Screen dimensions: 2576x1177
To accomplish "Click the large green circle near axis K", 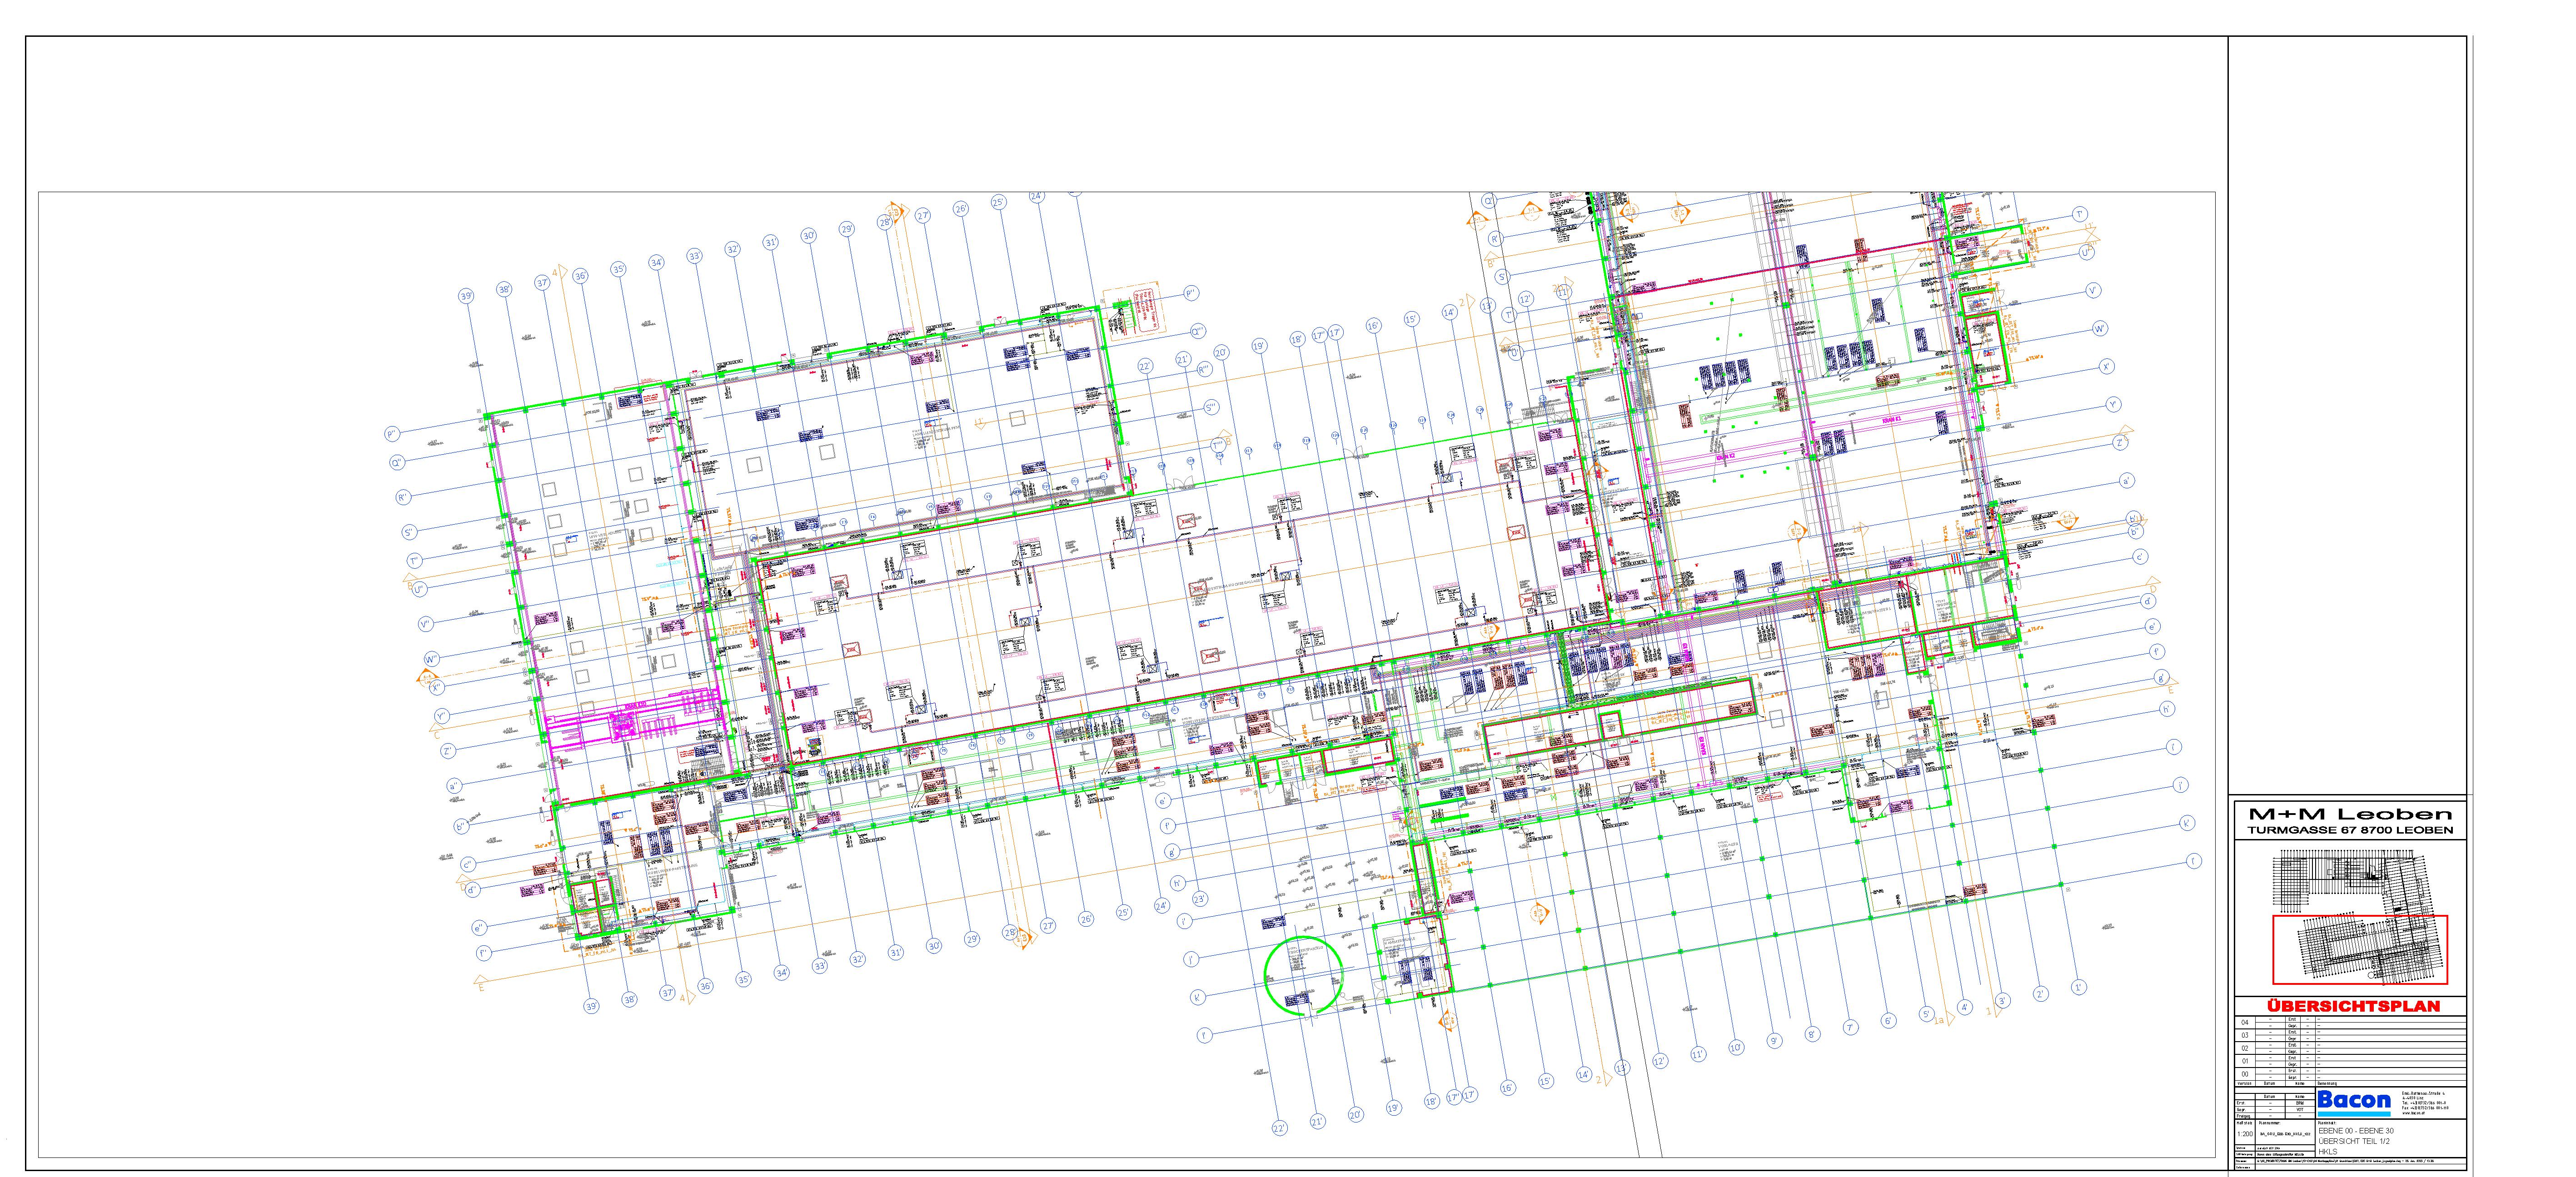I will (1303, 975).
